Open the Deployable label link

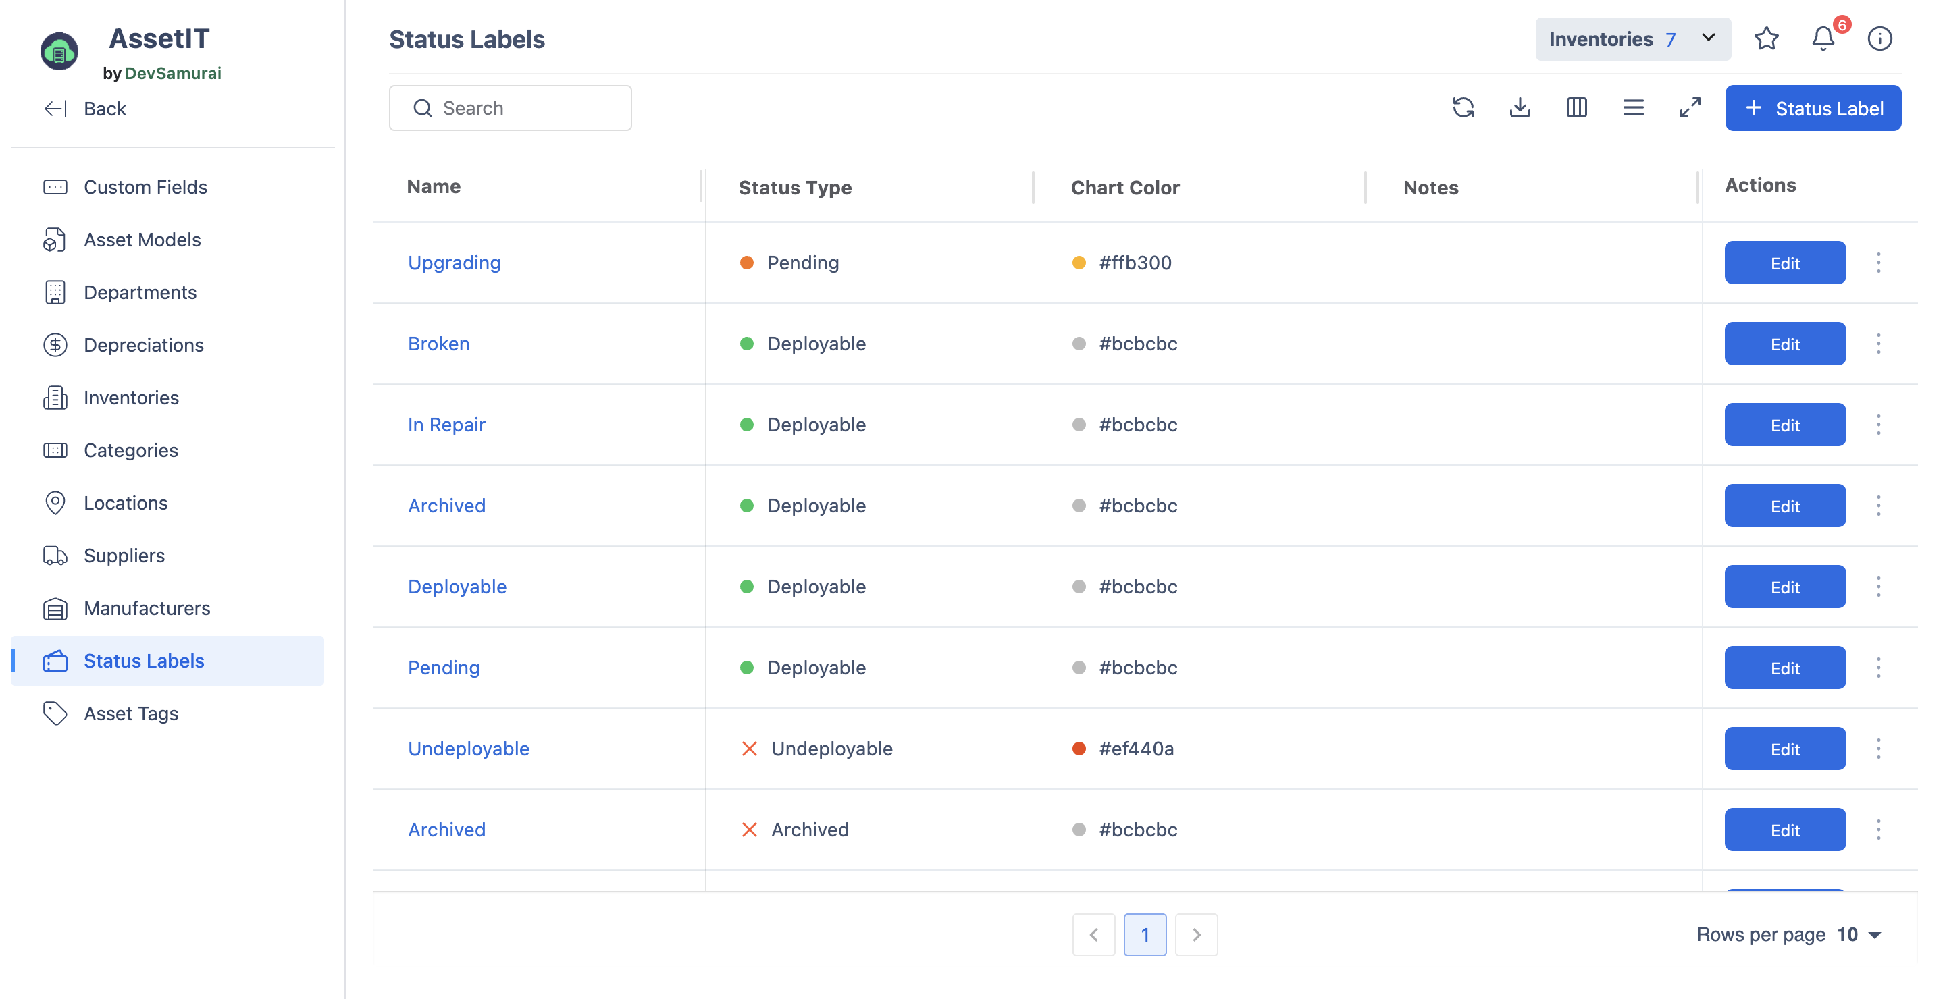pos(457,587)
